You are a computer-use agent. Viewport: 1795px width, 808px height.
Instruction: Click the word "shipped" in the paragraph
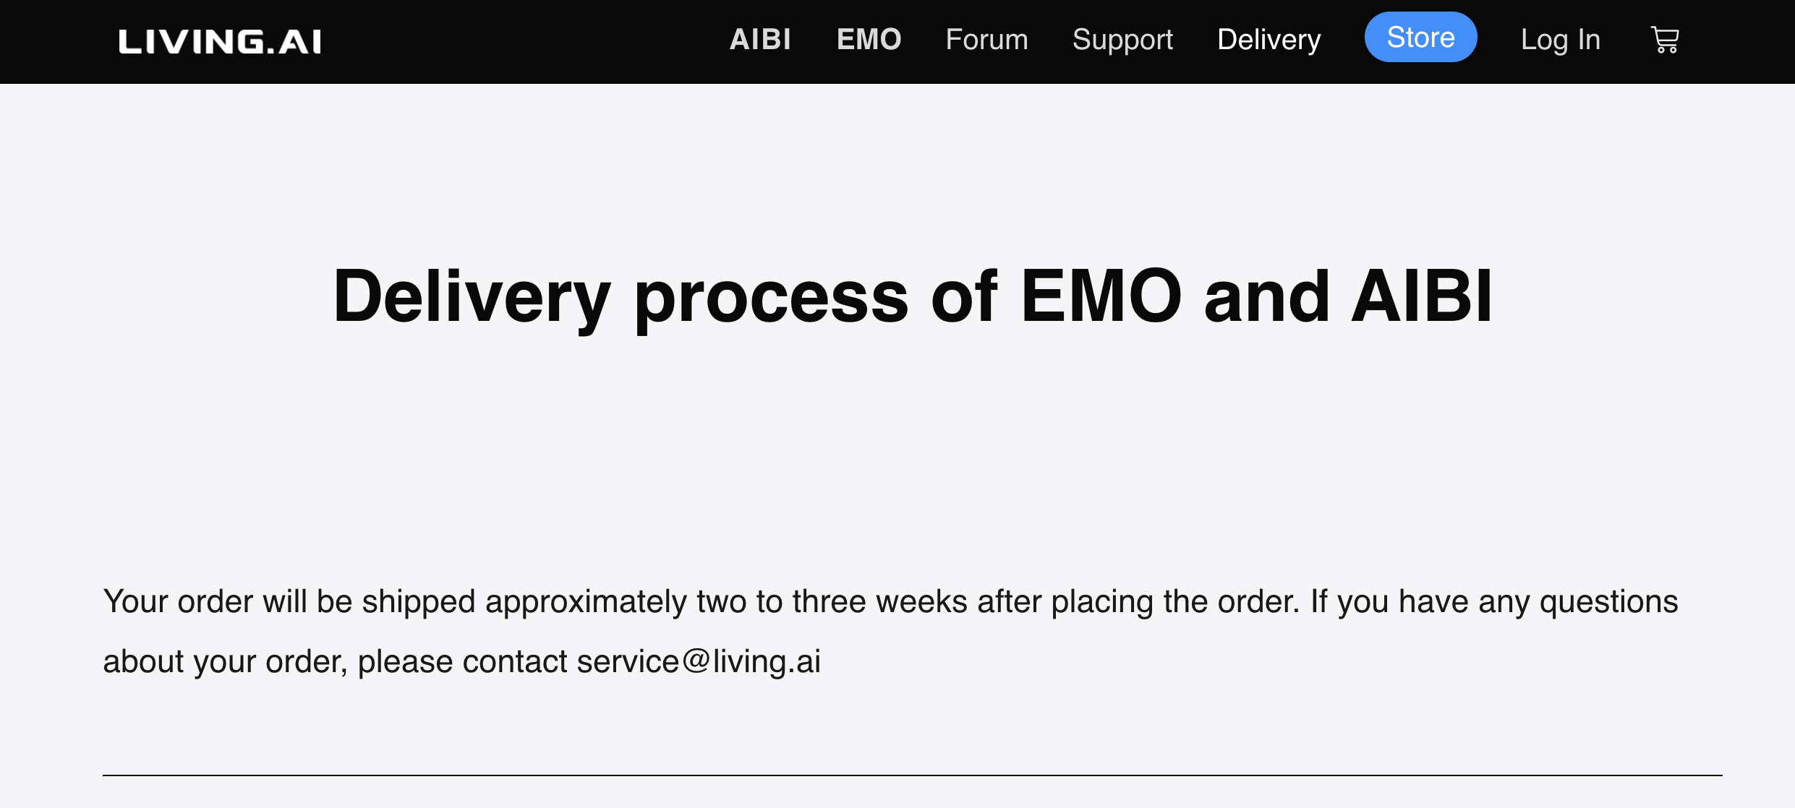click(x=419, y=601)
